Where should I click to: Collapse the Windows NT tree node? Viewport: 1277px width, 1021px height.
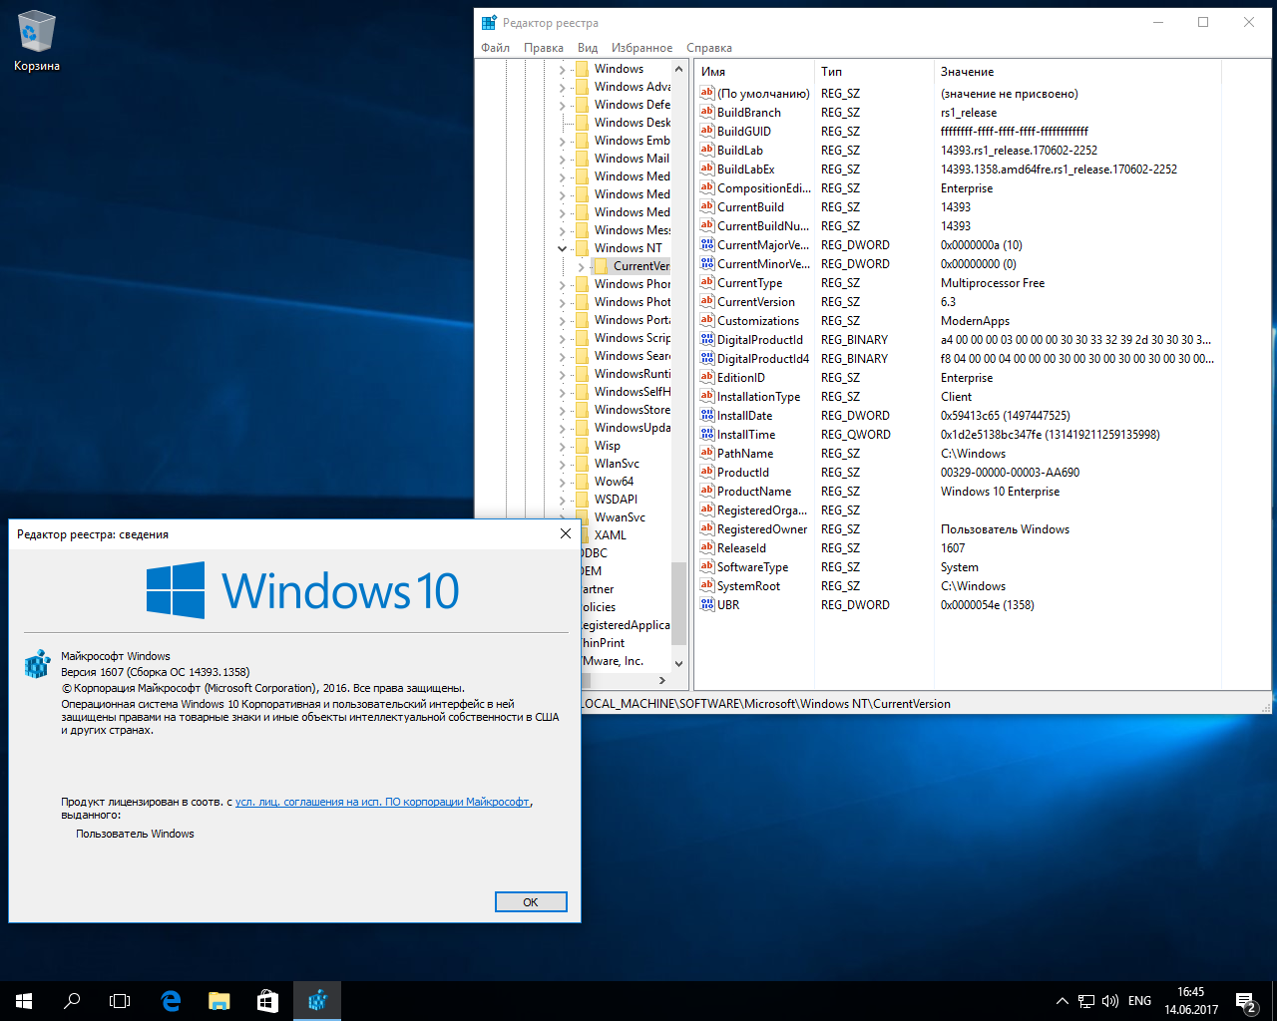point(562,248)
